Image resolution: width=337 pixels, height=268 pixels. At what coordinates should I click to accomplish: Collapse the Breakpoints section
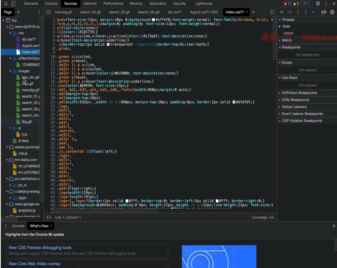pos(280,47)
